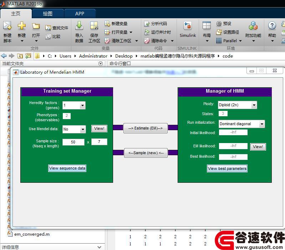285x250 pixels.
Task: Click the Help (帮助) question mark icon
Action: click(x=272, y=26)
